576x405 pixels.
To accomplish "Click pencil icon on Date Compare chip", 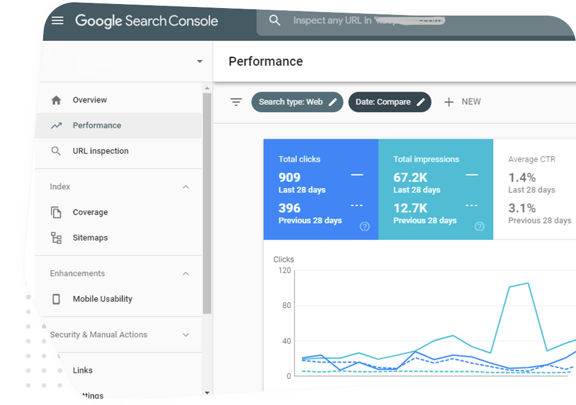I will pos(421,102).
